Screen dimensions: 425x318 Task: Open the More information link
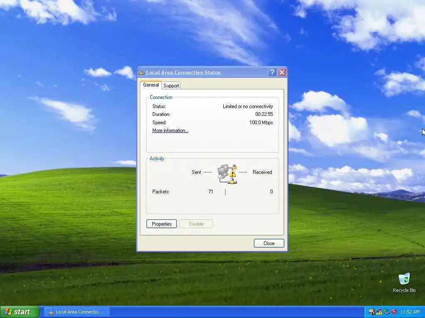pyautogui.click(x=170, y=130)
